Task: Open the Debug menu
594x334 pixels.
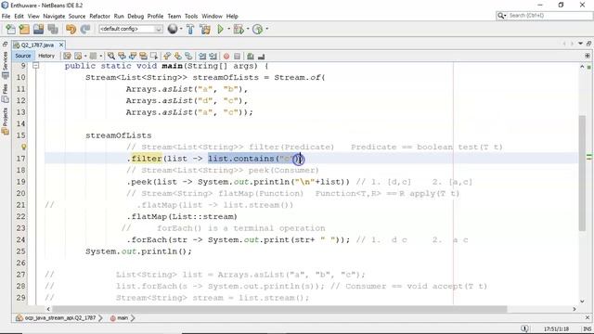Action: pyautogui.click(x=136, y=17)
